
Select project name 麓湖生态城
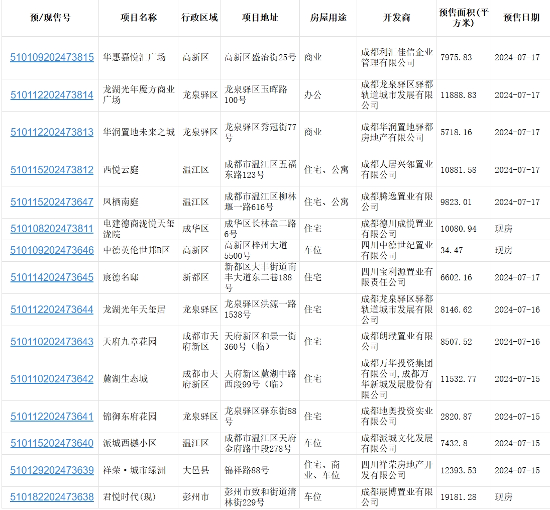[125, 379]
